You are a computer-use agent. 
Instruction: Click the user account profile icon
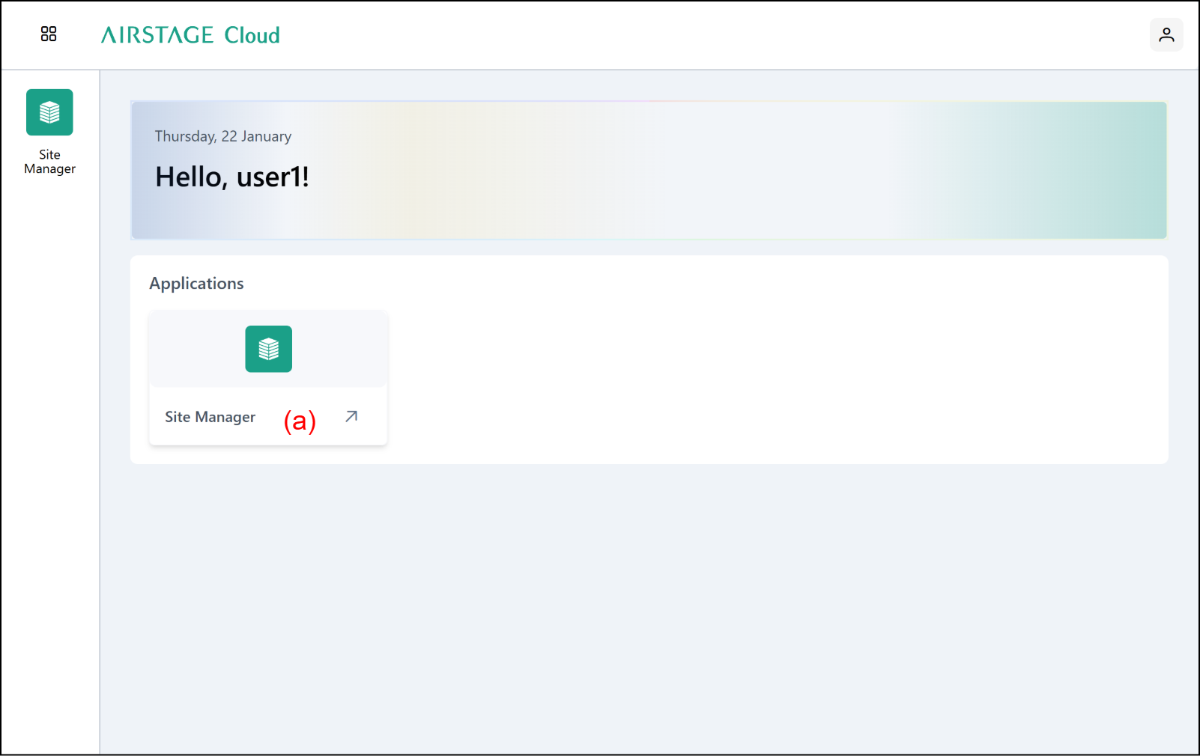click(x=1166, y=35)
